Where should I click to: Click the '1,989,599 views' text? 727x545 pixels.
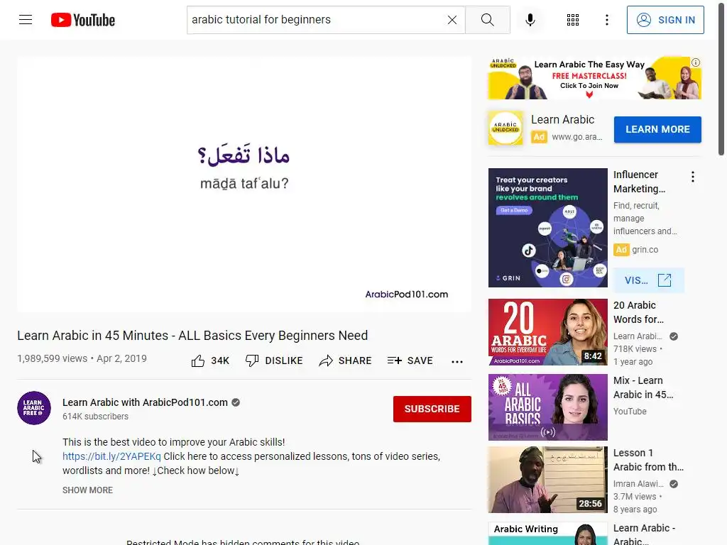point(52,358)
